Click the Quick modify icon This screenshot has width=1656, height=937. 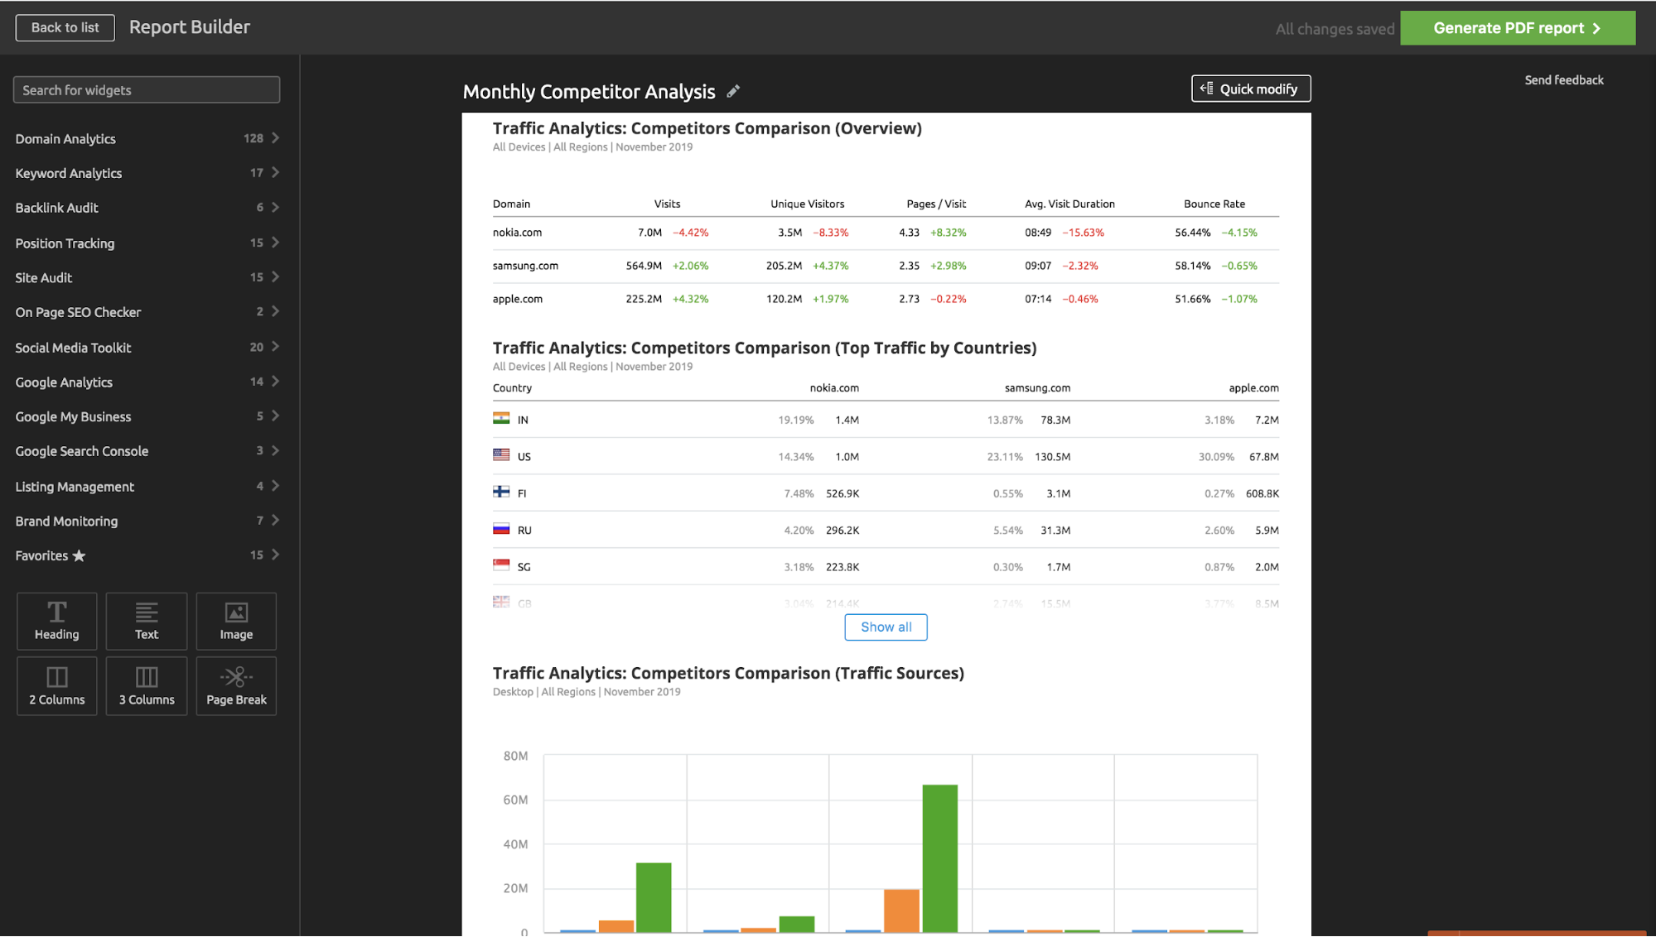1208,89
